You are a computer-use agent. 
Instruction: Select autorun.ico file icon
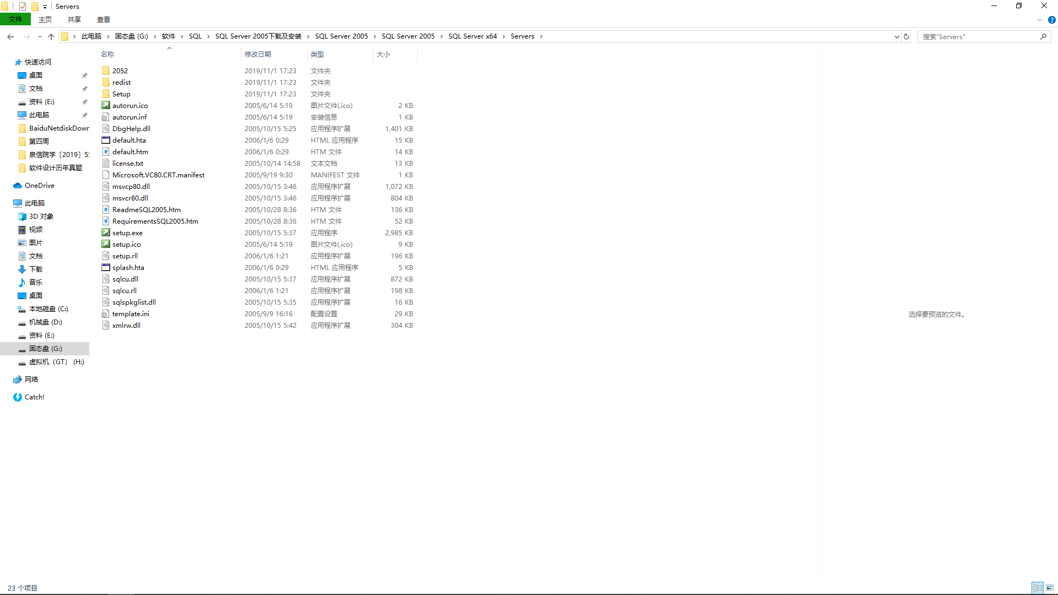coord(106,105)
